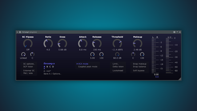This screenshot has height=111, width=197.
Task: Click the small 100 knob under Release
Action: coord(101,54)
